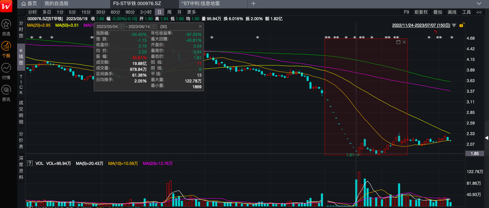Screen dimensions: 489x208
Task: Click the volume MA(5)=20.43万 label
Action: 90,164
